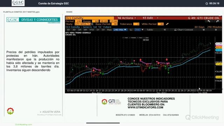Select the 1M range tab
Screen dimensions: 224x126
[x=79, y=30]
